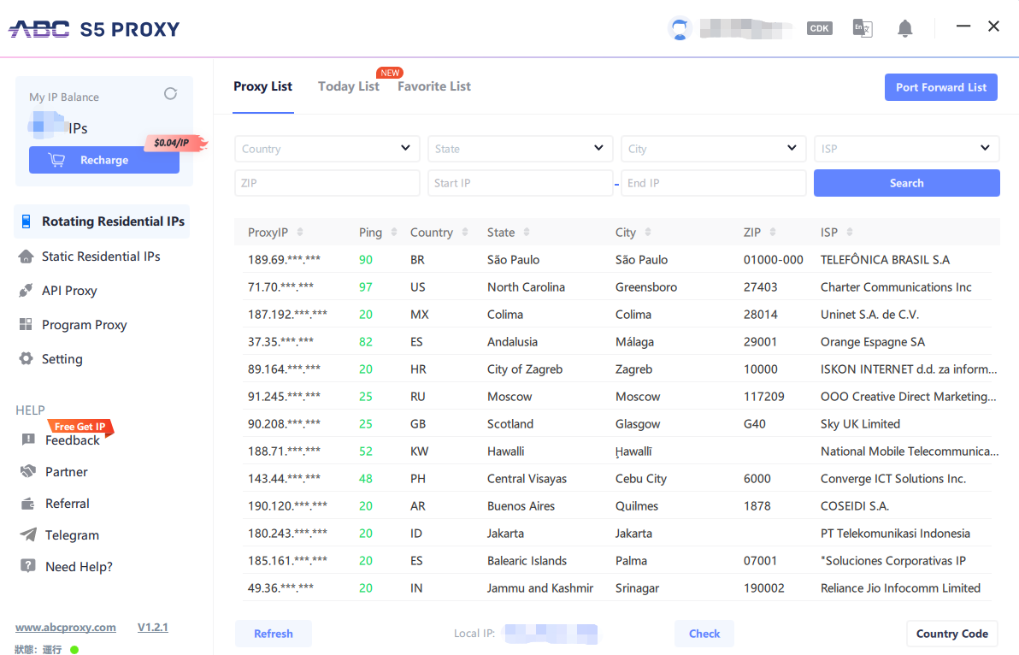1019x655 pixels.
Task: Open the State filter dropdown
Action: coord(520,149)
